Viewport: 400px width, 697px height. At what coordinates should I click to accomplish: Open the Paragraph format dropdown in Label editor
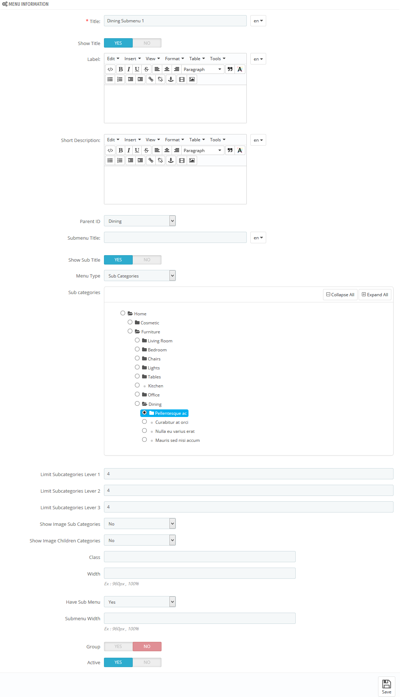coord(203,69)
